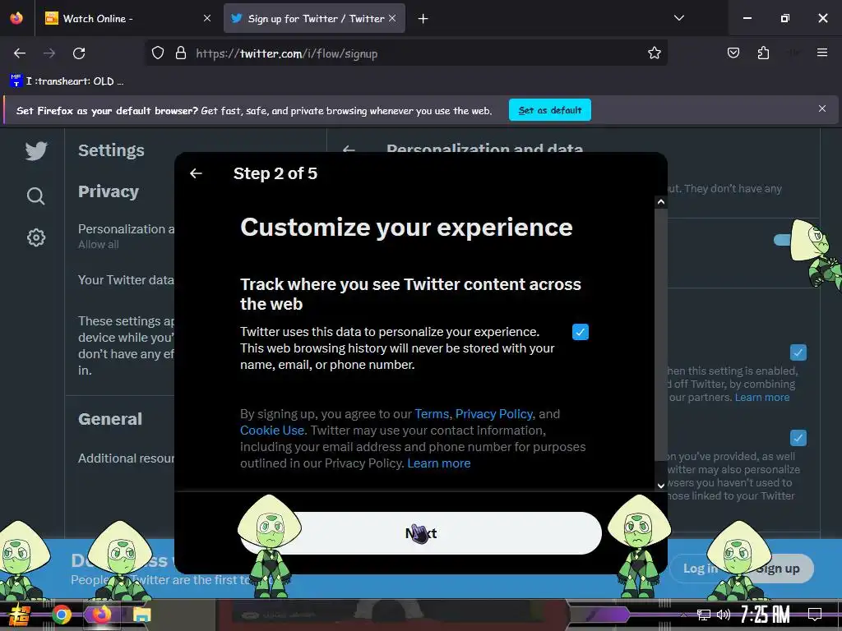Click the Set as default button

[550, 110]
